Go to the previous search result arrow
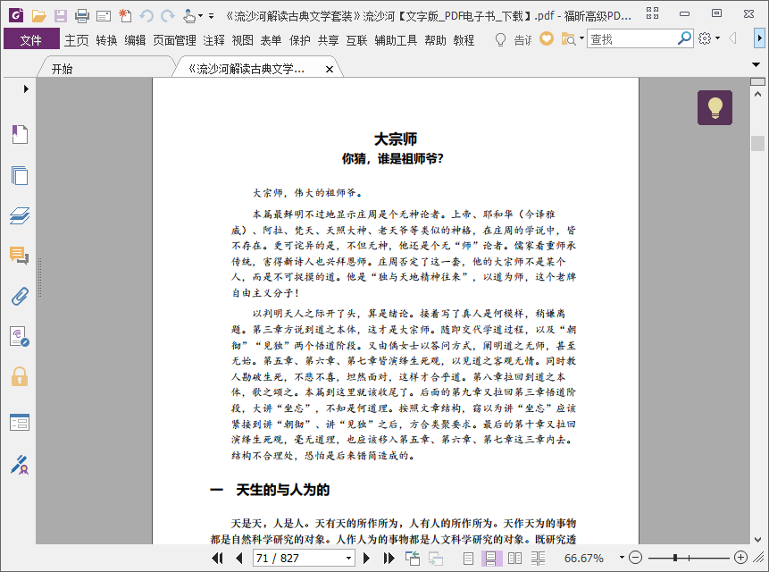The width and height of the screenshot is (769, 572). 732,38
